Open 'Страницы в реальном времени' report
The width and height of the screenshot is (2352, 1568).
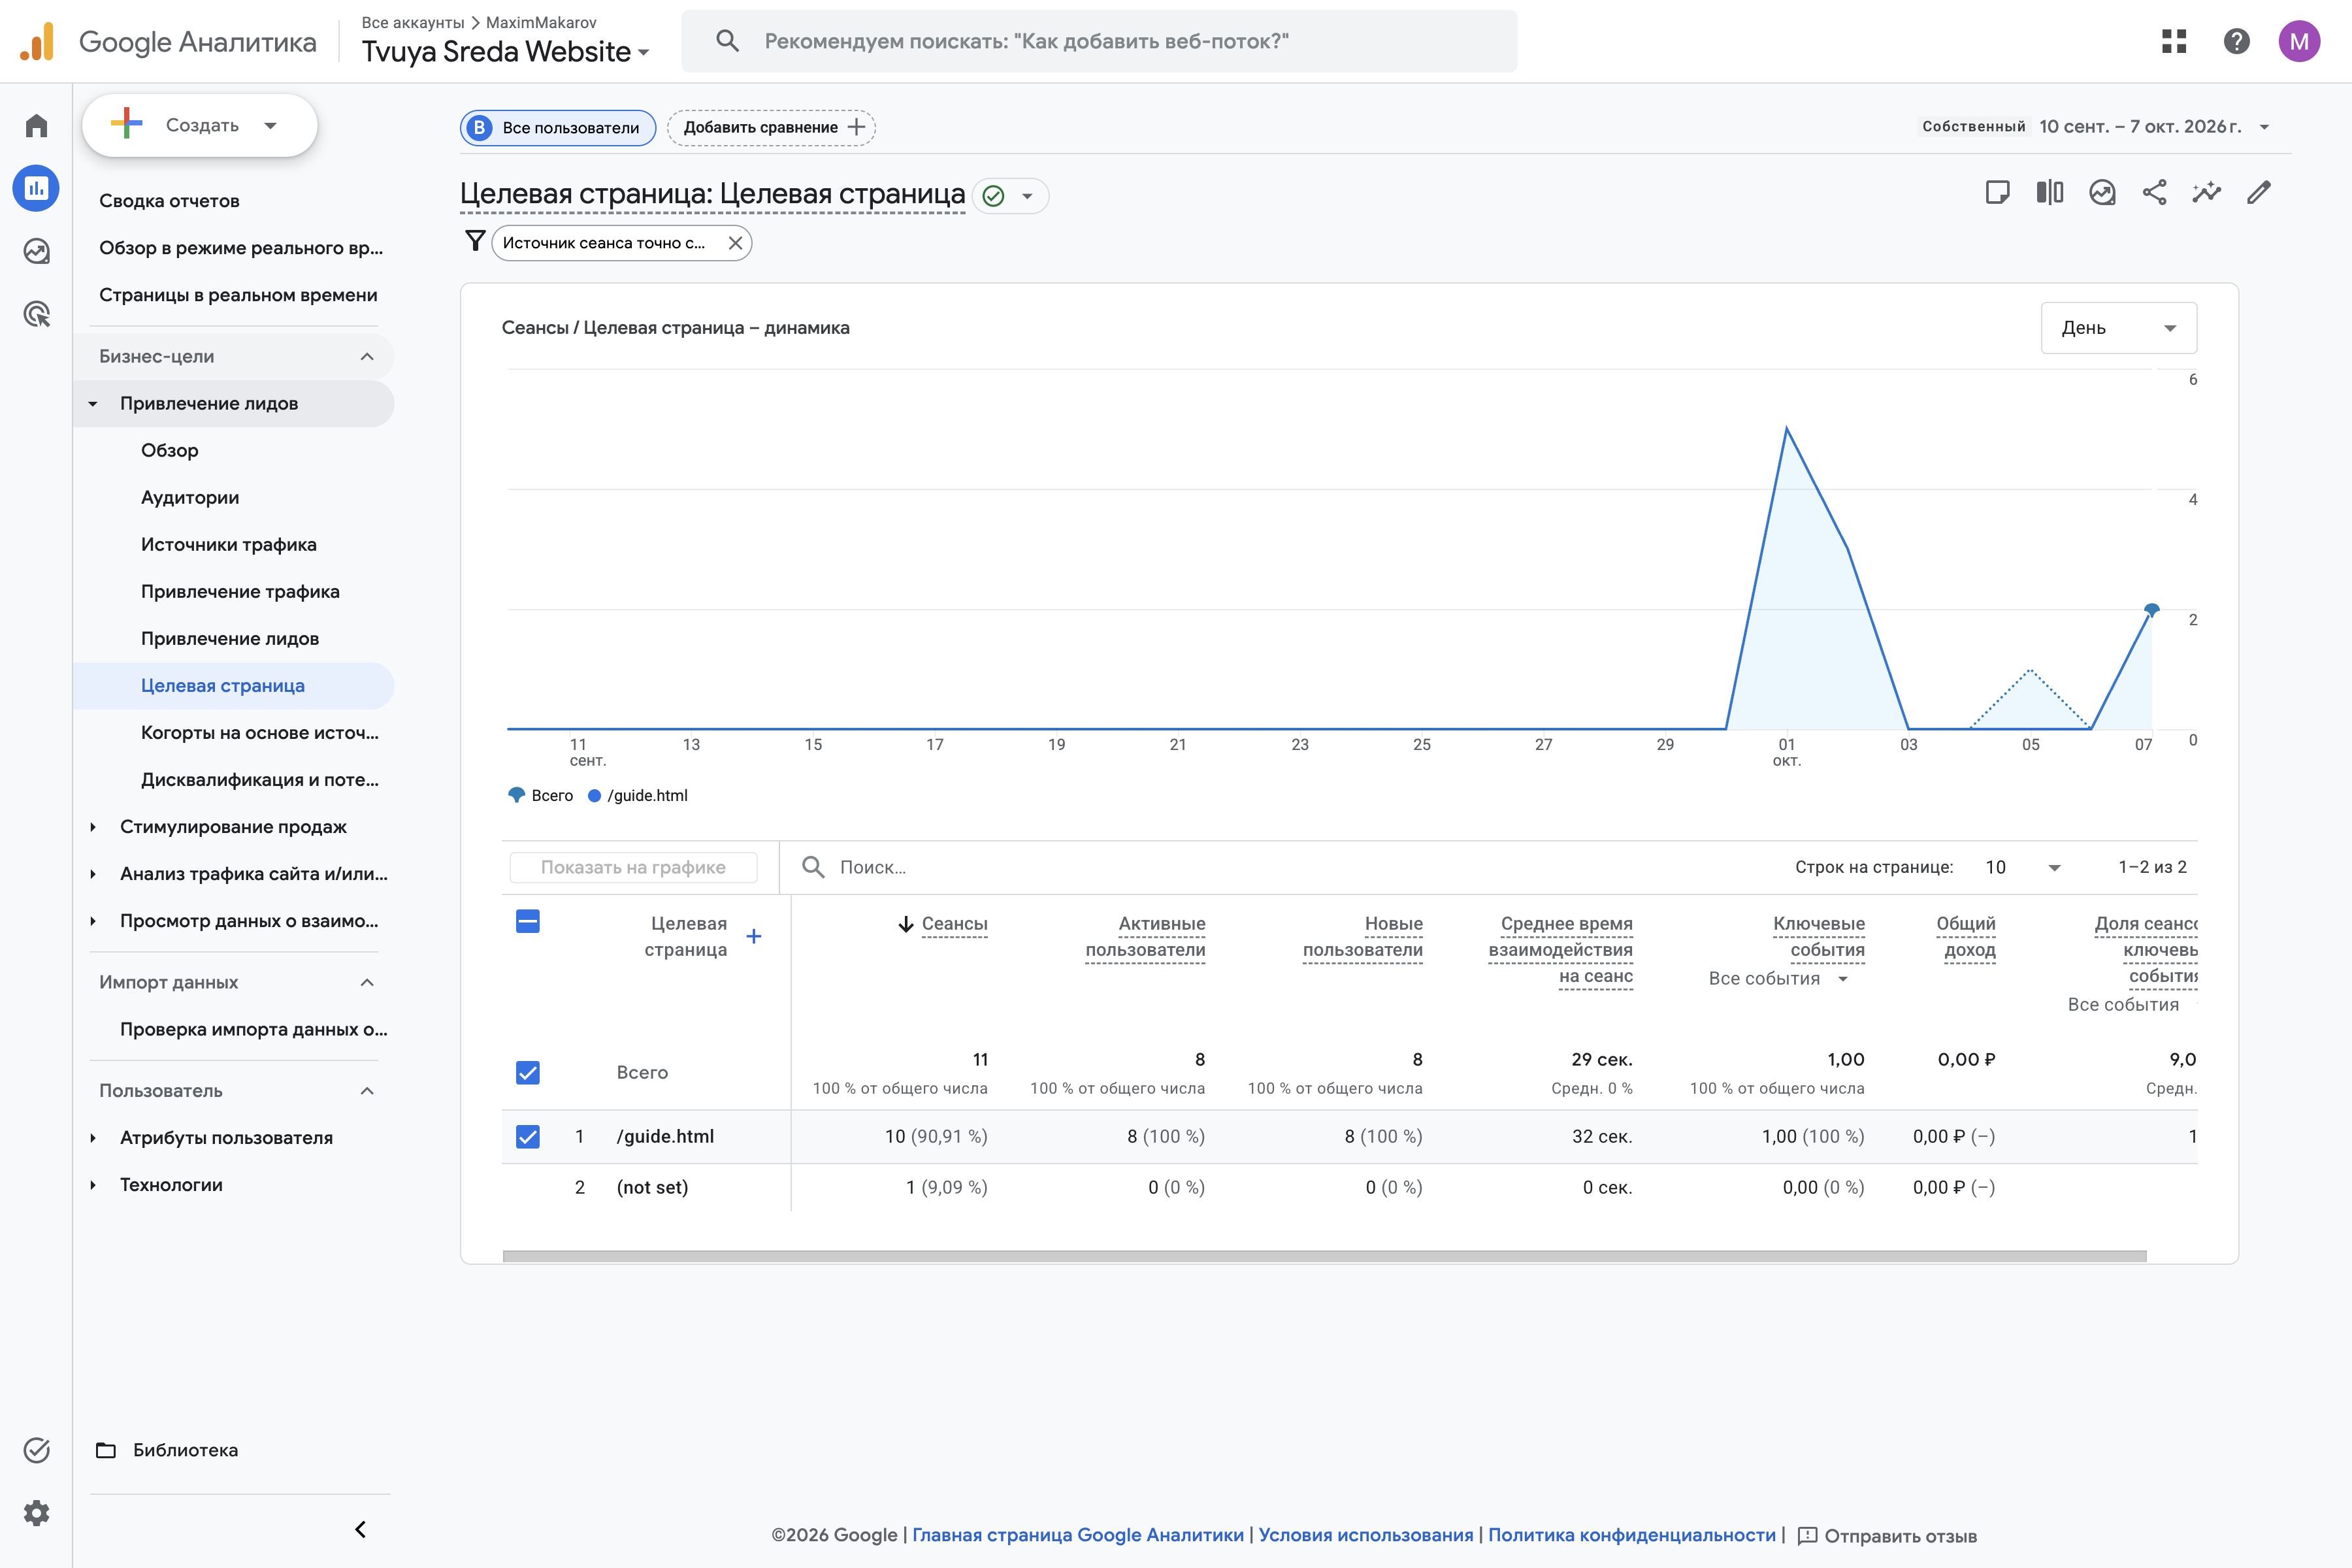point(238,295)
